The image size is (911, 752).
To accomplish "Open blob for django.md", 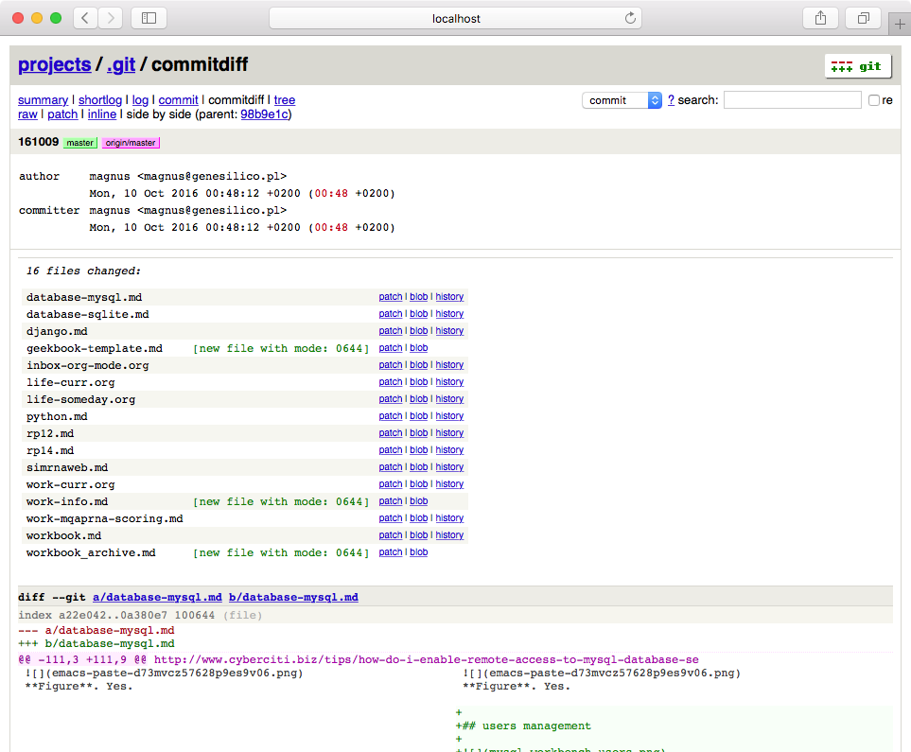I will (418, 331).
